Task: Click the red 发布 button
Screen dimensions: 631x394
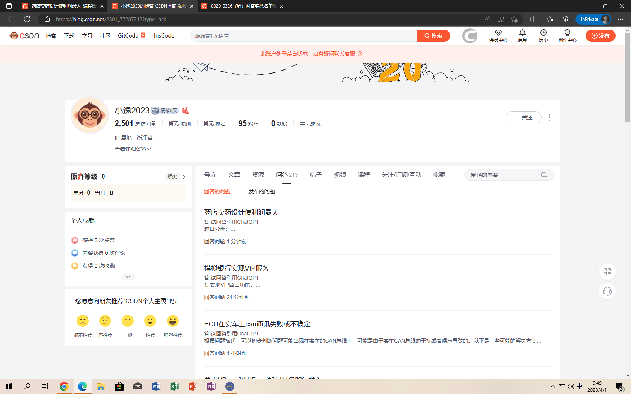Action: 600,36
